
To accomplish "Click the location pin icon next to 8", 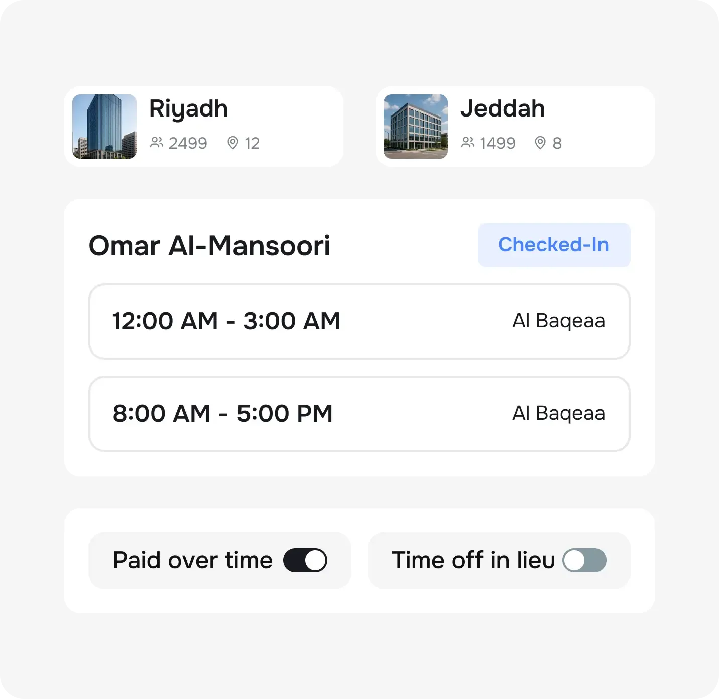I will tap(540, 143).
